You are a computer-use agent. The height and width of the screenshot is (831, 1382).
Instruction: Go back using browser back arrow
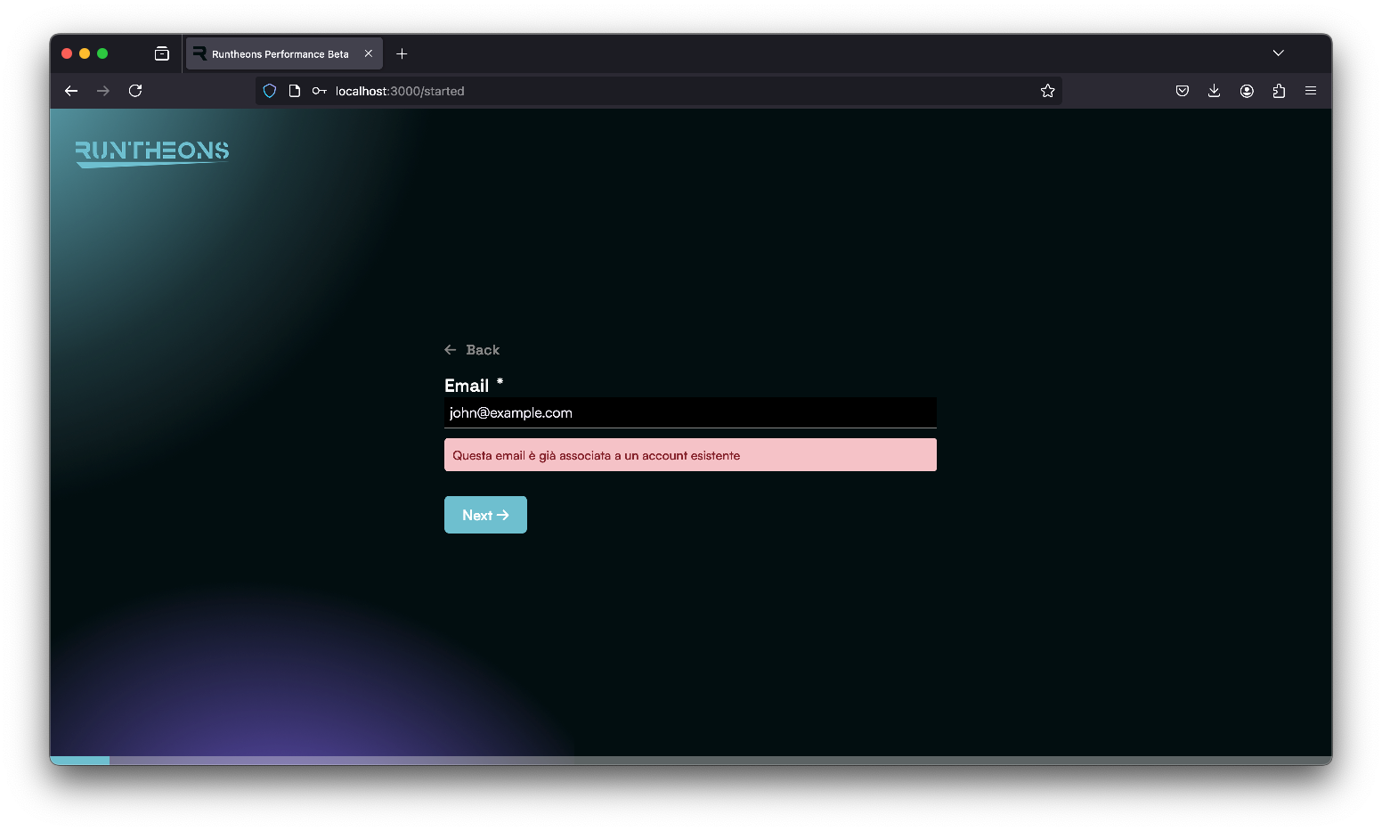[x=71, y=91]
